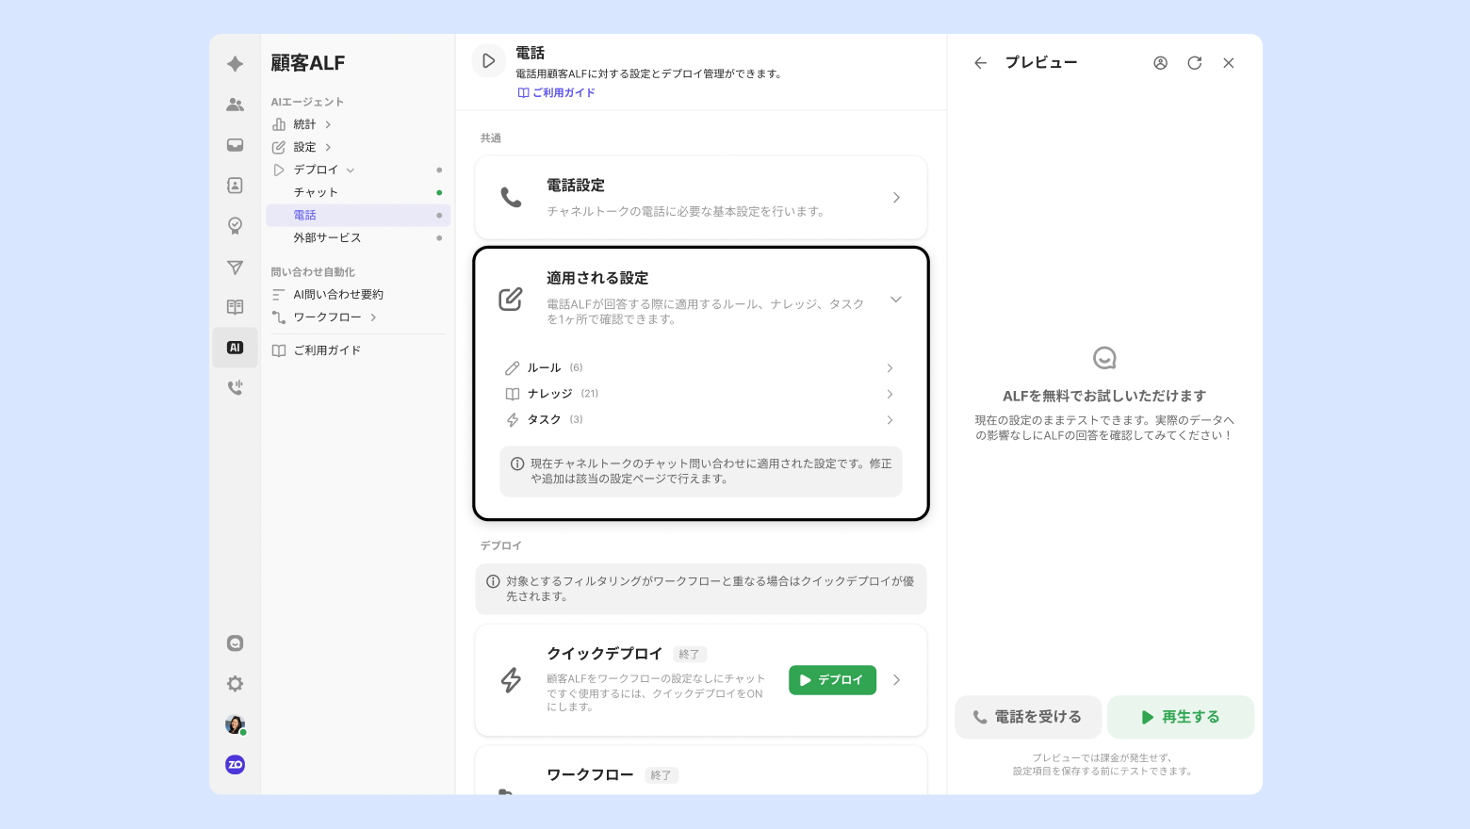This screenshot has width=1470, height=829.
Task: Collapse the デプロイ sidebar section
Action: (351, 171)
